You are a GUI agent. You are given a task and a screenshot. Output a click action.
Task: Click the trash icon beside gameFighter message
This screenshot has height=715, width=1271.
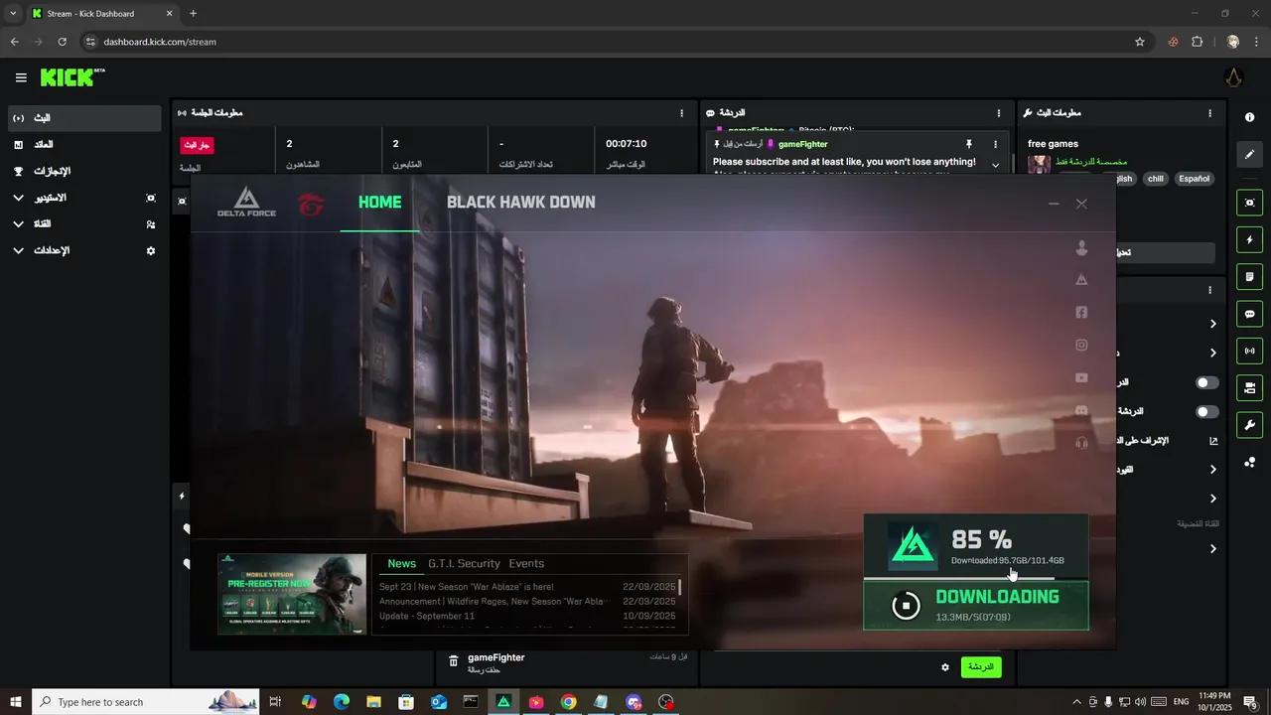(x=453, y=661)
